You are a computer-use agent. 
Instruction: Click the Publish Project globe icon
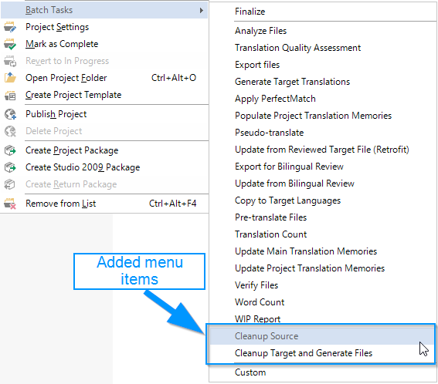(10, 114)
